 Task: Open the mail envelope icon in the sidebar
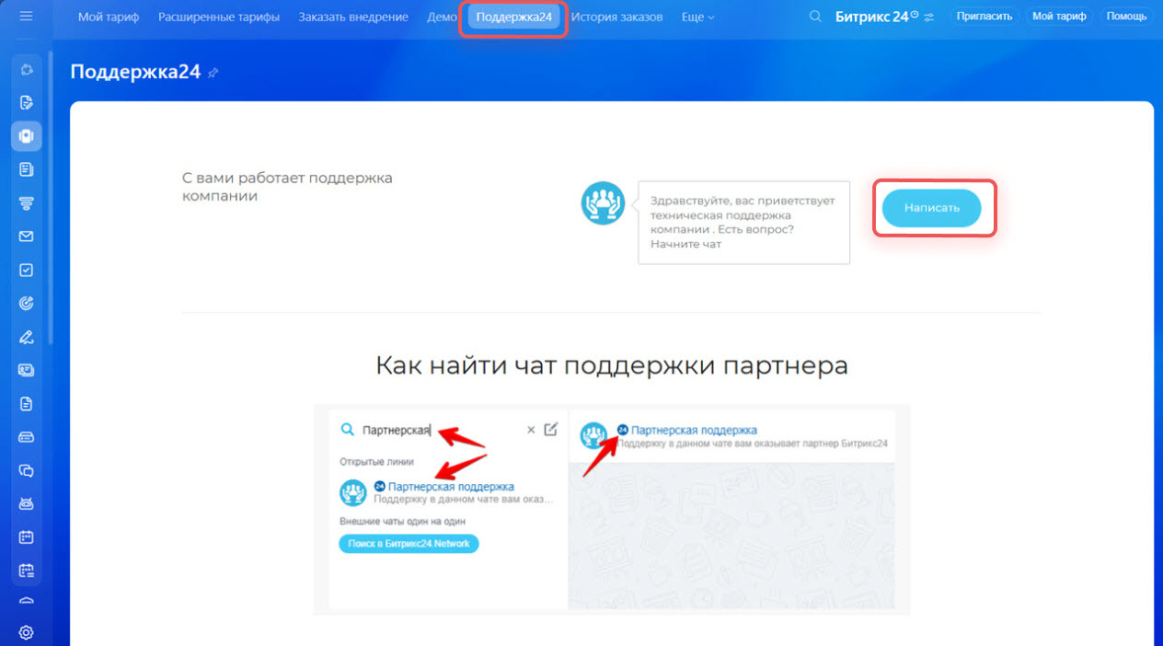[x=26, y=236]
